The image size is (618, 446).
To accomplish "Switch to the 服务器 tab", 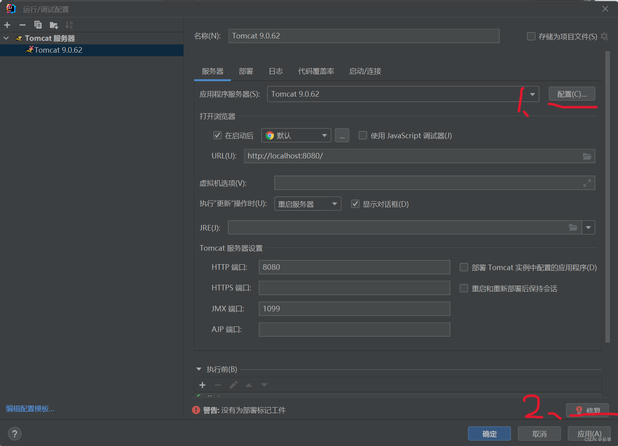I will click(213, 71).
